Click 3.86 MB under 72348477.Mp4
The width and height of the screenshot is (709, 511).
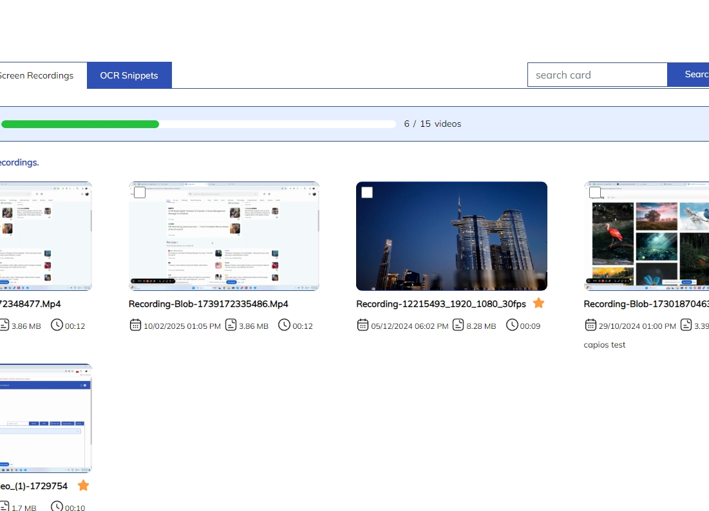click(26, 326)
